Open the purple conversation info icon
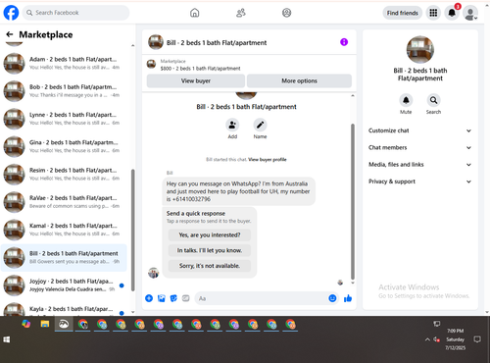The image size is (490, 363). [344, 42]
